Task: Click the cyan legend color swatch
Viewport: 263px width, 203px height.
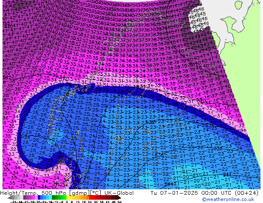Action: 50,197
